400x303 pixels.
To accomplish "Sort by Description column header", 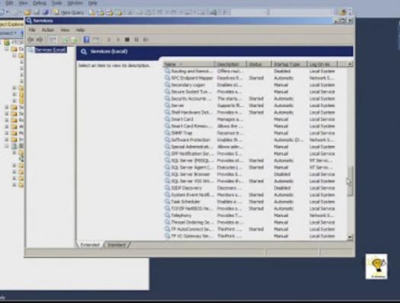I will tap(230, 64).
